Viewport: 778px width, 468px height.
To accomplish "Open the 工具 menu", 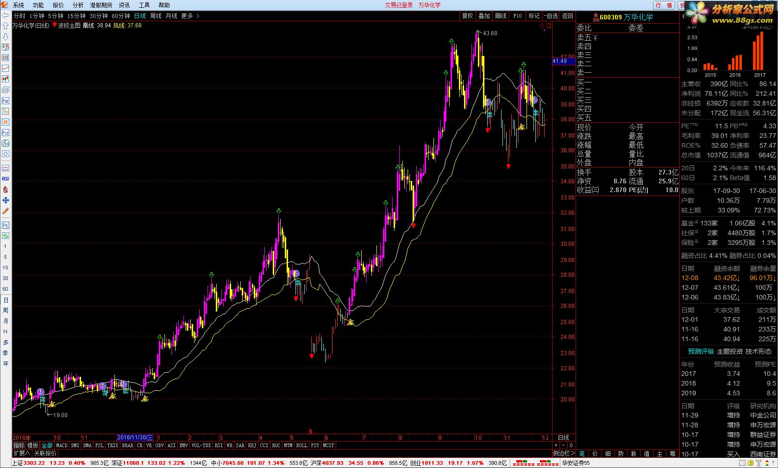I will 144,5.
